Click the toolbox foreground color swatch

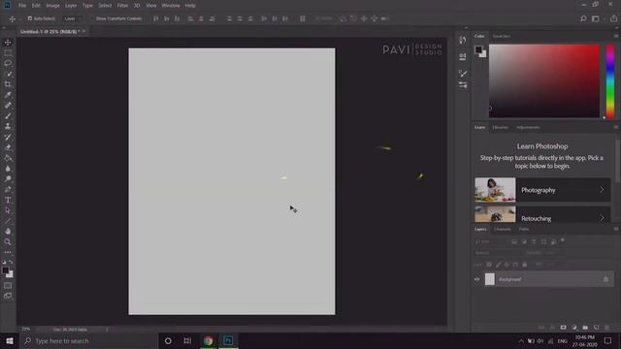tap(6, 270)
